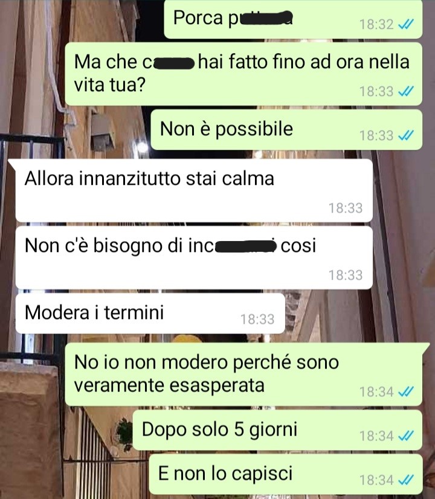Tap the 18:33 timestamp on 'stai calma' message
Screen dimensions: 435x499
(345, 208)
